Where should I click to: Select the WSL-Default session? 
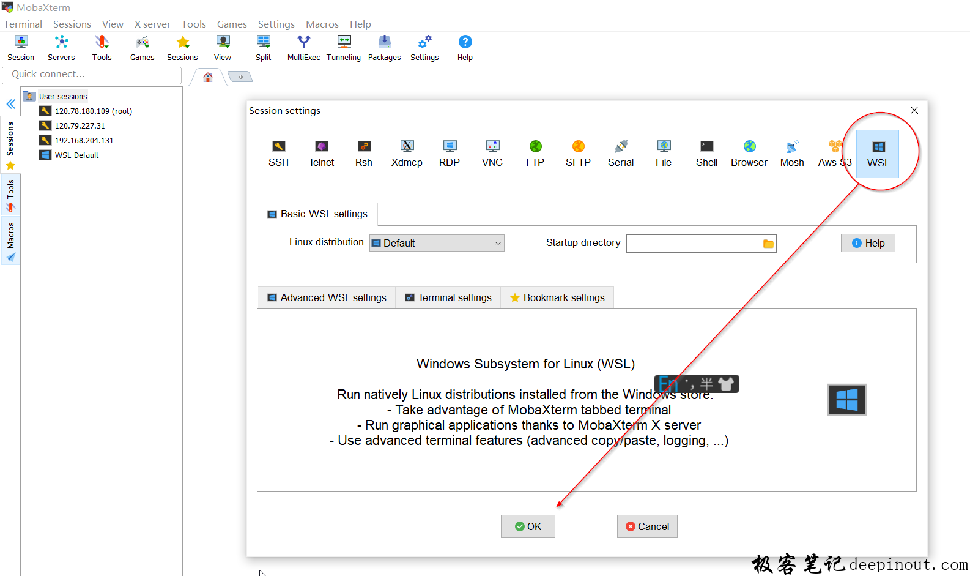(70, 155)
